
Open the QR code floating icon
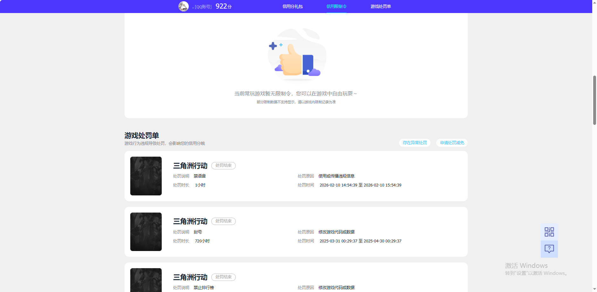click(549, 232)
